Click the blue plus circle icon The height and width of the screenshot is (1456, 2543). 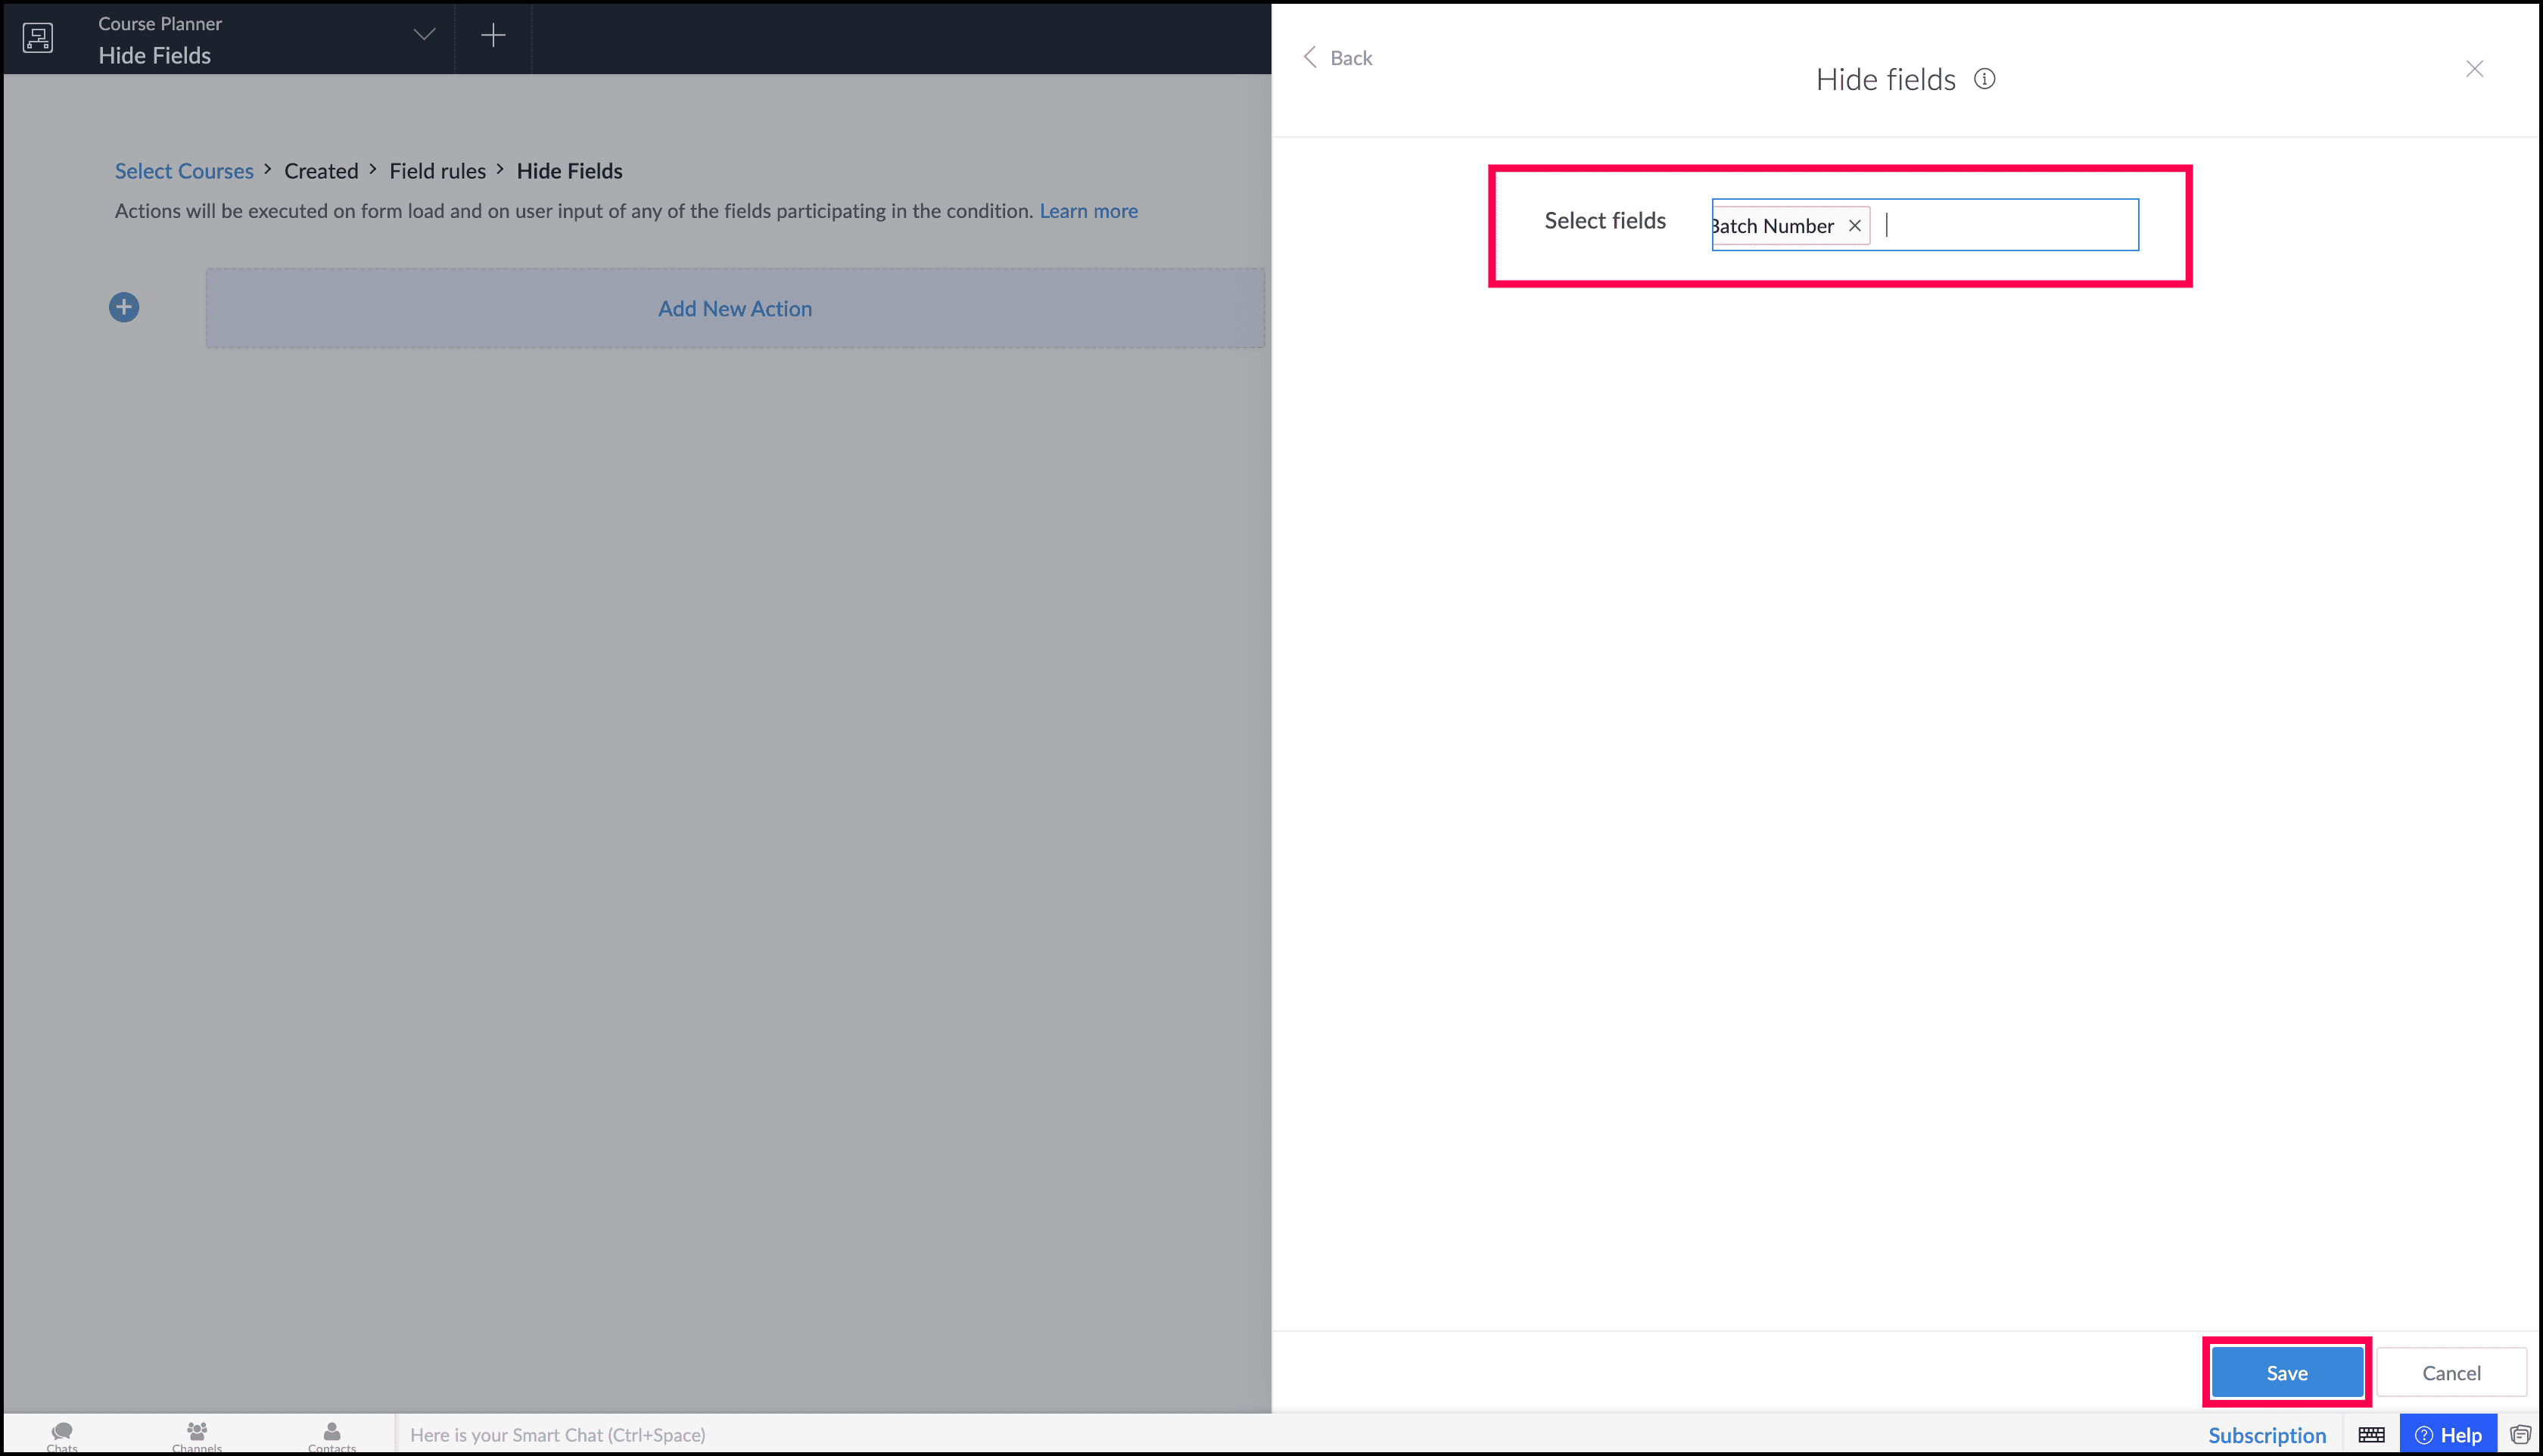[124, 308]
